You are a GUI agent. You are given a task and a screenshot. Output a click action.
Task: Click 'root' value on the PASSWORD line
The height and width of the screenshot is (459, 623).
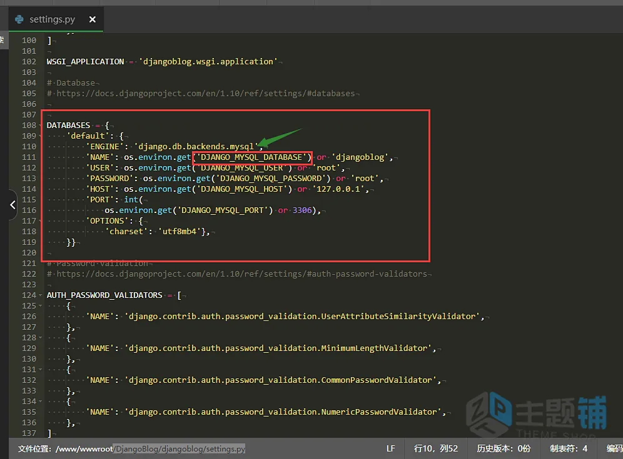[365, 179]
